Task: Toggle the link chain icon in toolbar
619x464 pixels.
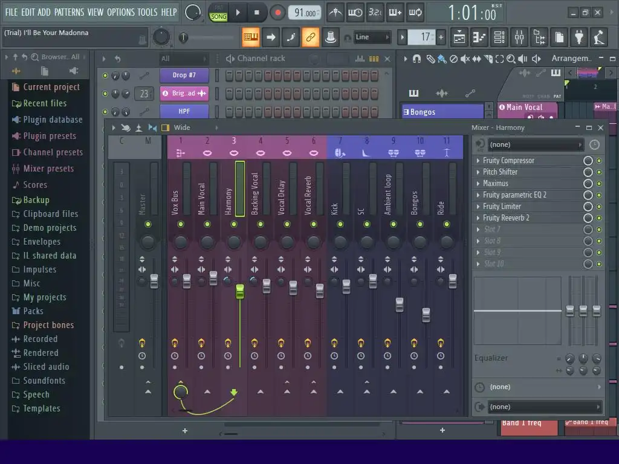Action: click(x=311, y=37)
